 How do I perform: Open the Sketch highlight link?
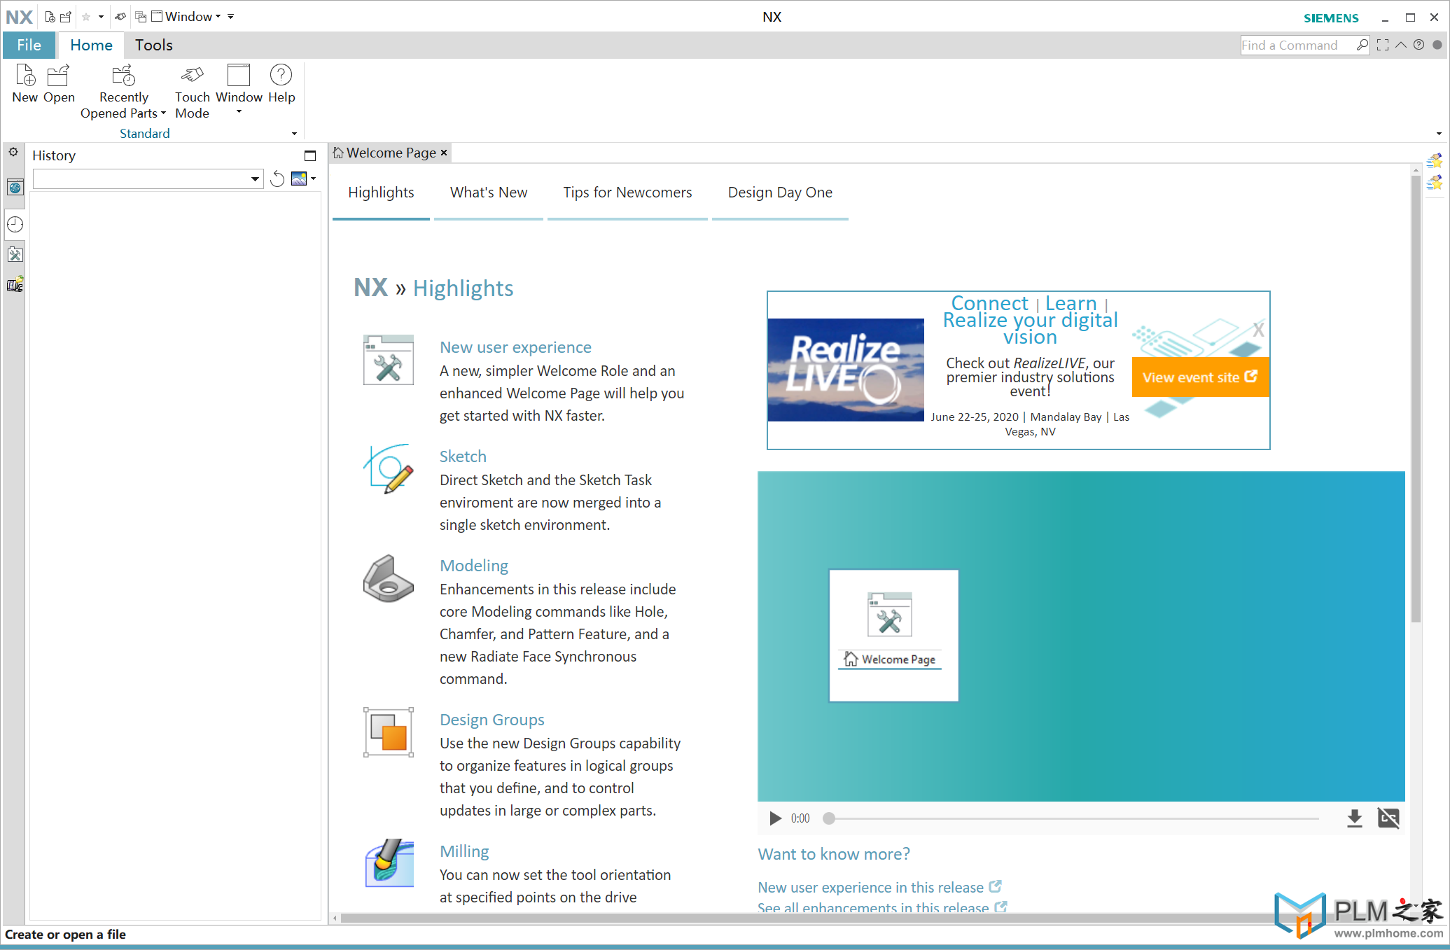pos(463,456)
